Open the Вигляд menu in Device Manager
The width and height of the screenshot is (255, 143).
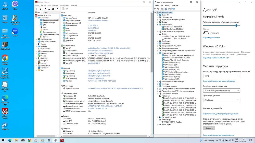(x=168, y=6)
